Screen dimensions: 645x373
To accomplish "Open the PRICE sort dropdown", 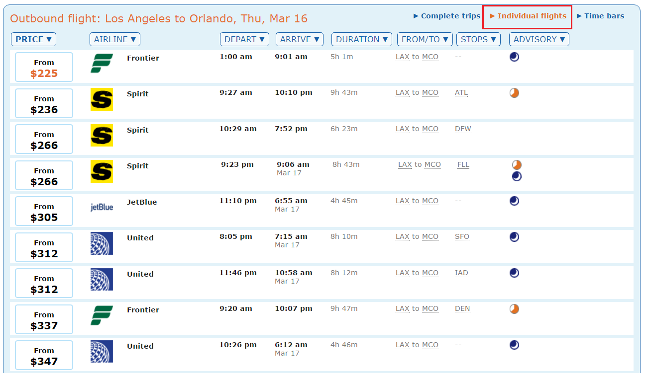I will tap(33, 39).
